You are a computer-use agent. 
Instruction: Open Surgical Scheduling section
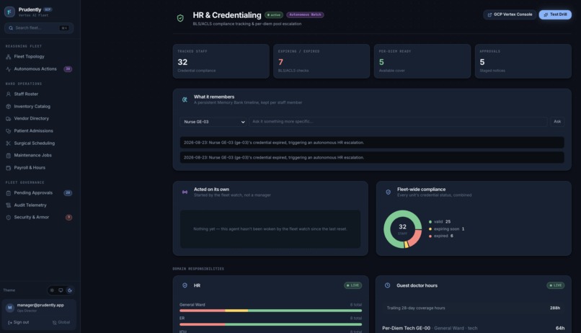(x=39, y=143)
